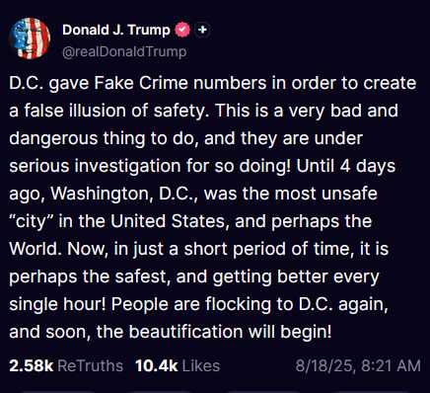Open the Donald J. Trump display name

point(116,30)
